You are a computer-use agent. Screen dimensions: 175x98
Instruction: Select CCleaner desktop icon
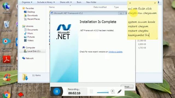pyautogui.click(x=7, y=79)
